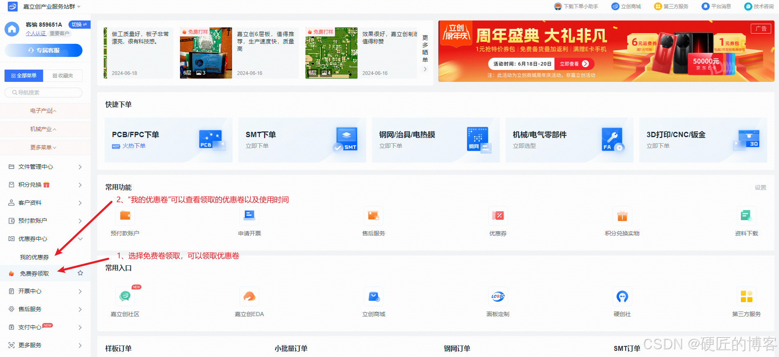Click the PCB icon on PCB/FPC下单 card
This screenshot has height=357, width=779.
point(212,140)
